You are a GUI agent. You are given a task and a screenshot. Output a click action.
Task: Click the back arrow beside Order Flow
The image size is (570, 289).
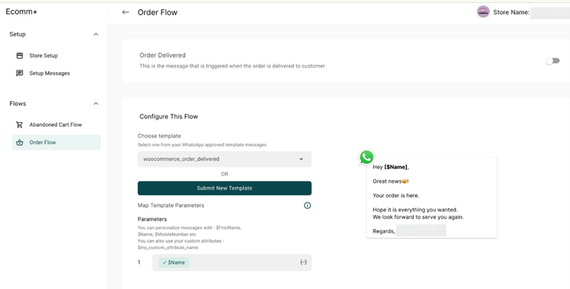pos(125,12)
